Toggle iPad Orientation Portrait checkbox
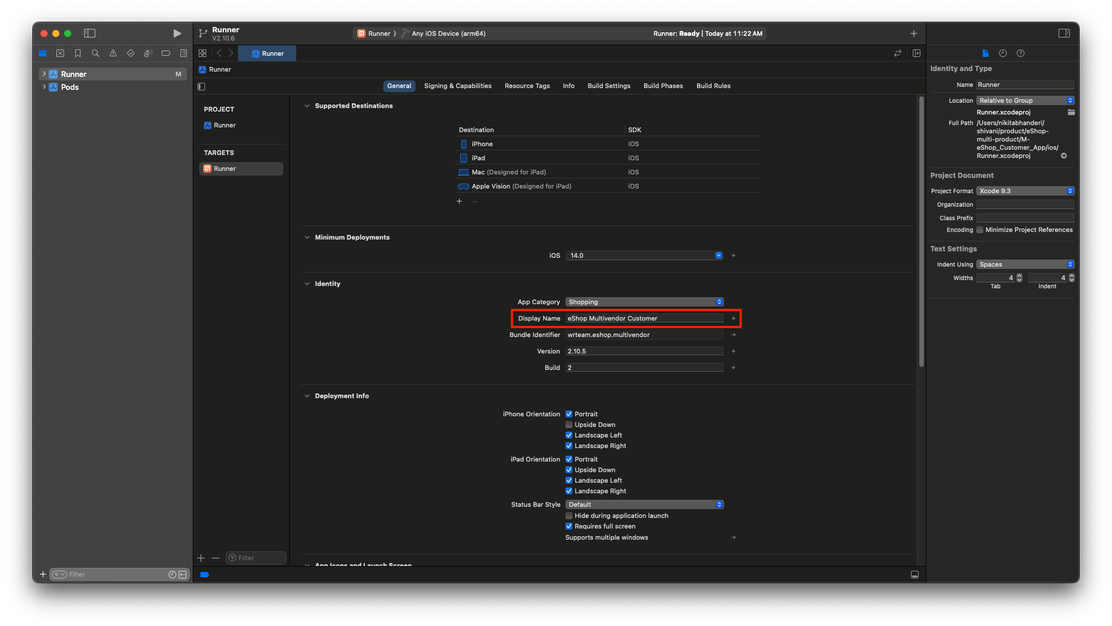The width and height of the screenshot is (1112, 626). [569, 459]
